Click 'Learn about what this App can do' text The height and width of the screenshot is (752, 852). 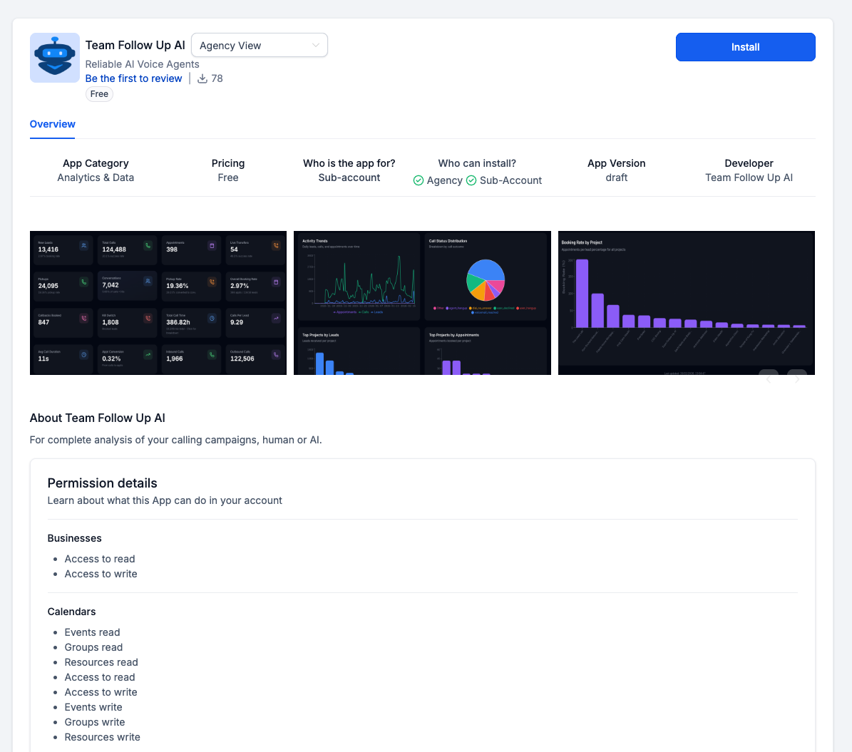[165, 500]
